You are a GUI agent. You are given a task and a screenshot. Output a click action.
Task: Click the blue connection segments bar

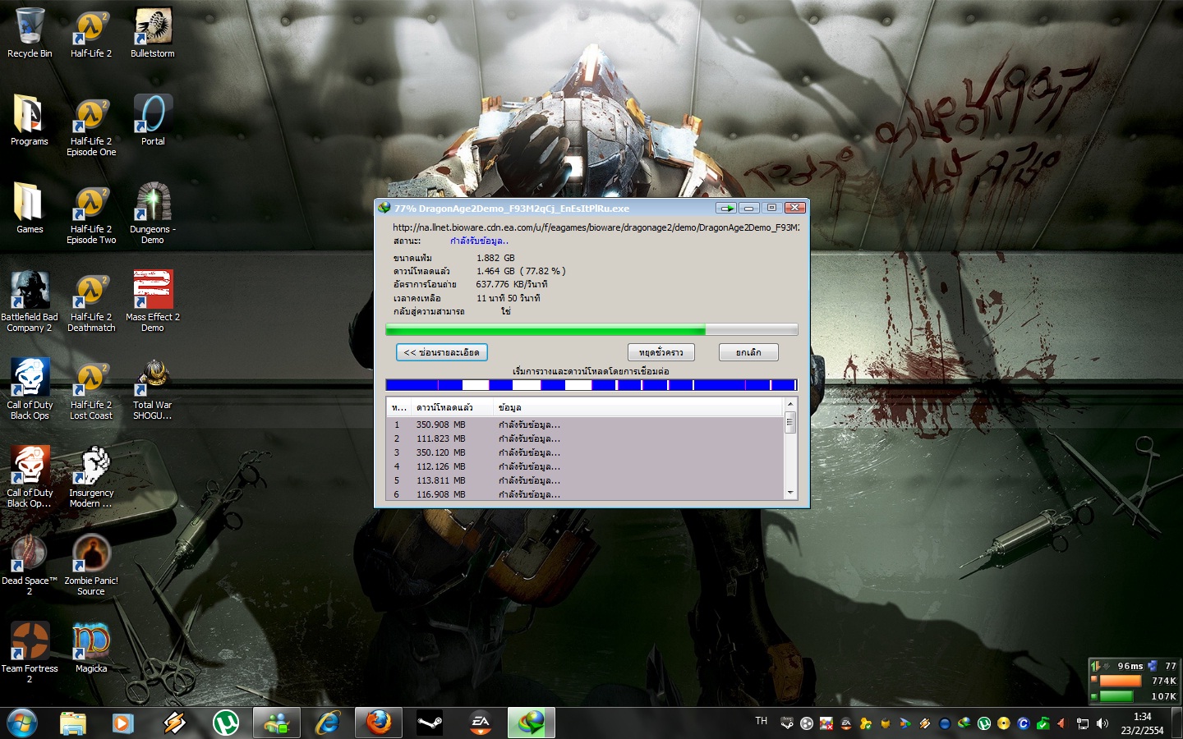coord(591,385)
